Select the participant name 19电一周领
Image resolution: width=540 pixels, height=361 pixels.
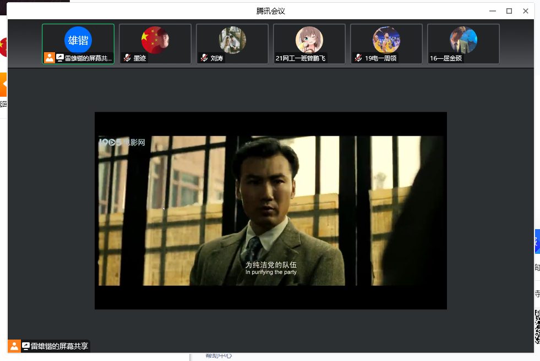380,58
